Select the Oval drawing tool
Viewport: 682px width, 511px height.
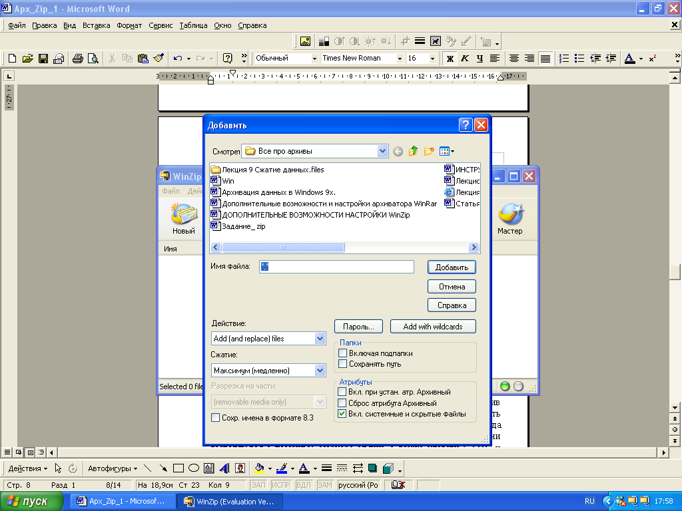pos(194,468)
